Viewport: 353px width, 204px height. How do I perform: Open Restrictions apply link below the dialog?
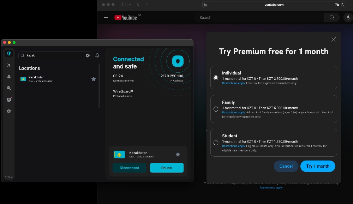click(271, 187)
